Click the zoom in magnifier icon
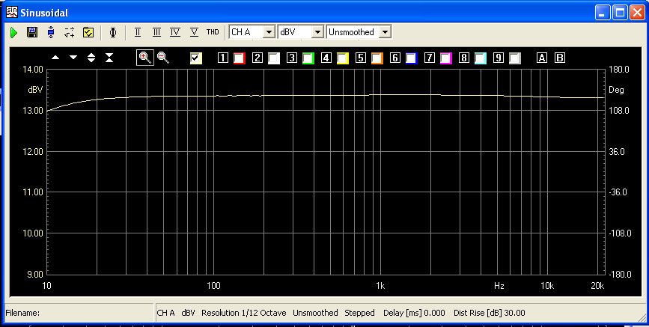The image size is (649, 327). (x=144, y=58)
